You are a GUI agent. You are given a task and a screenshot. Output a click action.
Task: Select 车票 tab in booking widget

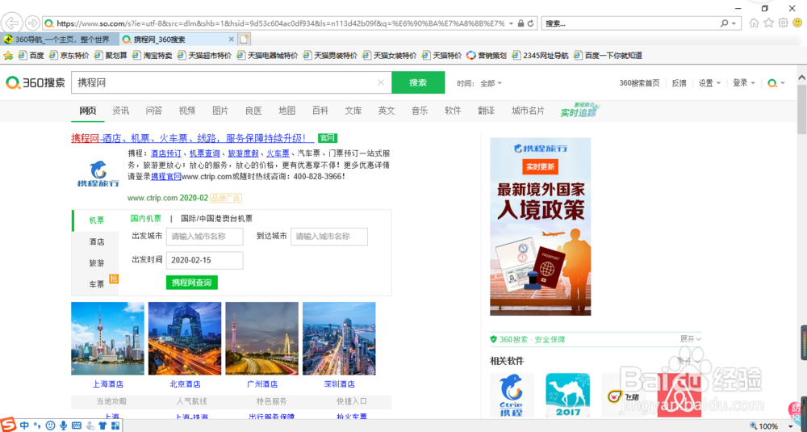coord(96,283)
